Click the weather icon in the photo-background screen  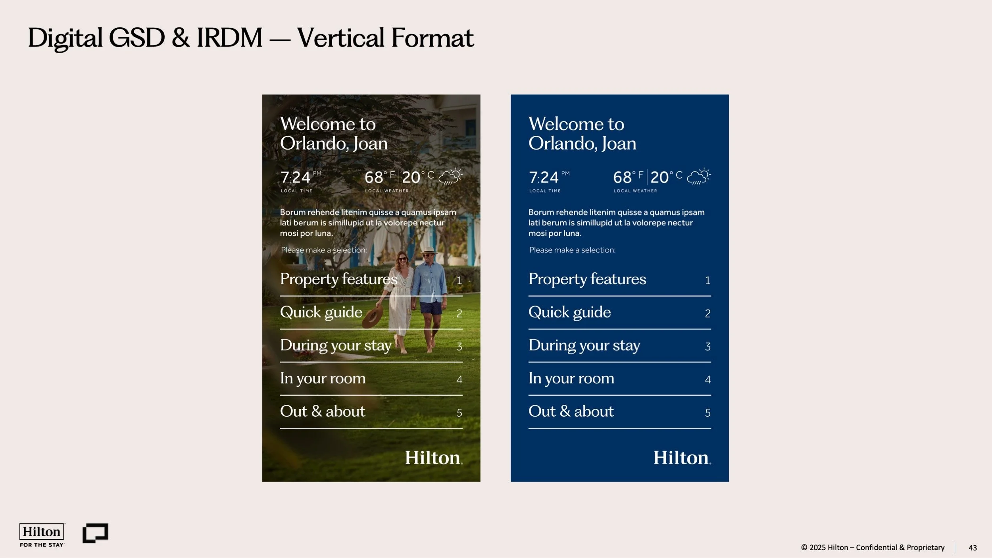pyautogui.click(x=450, y=177)
